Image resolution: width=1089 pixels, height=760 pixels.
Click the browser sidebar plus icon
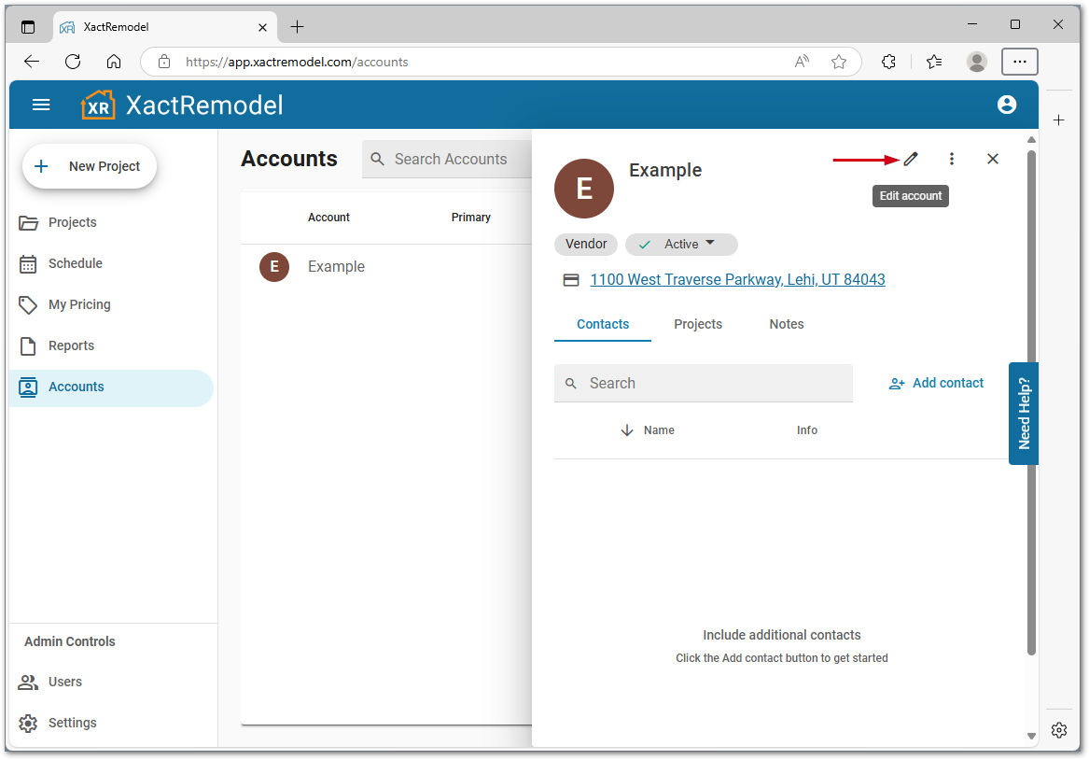pyautogui.click(x=1058, y=120)
